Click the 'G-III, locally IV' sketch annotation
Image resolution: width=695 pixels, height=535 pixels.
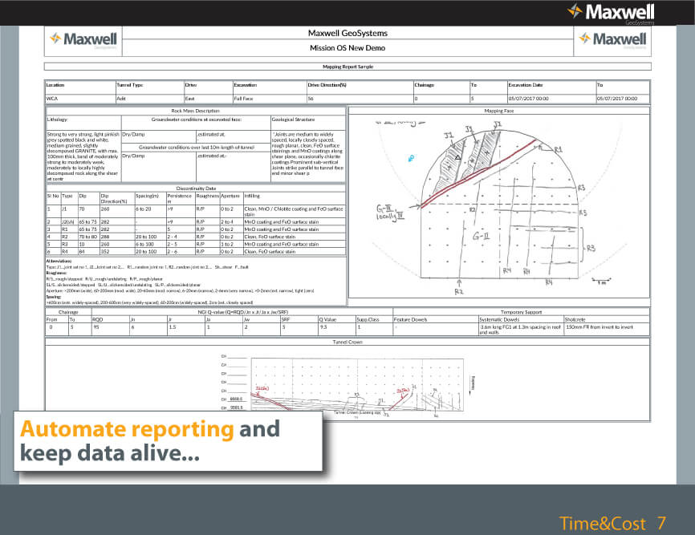click(390, 212)
